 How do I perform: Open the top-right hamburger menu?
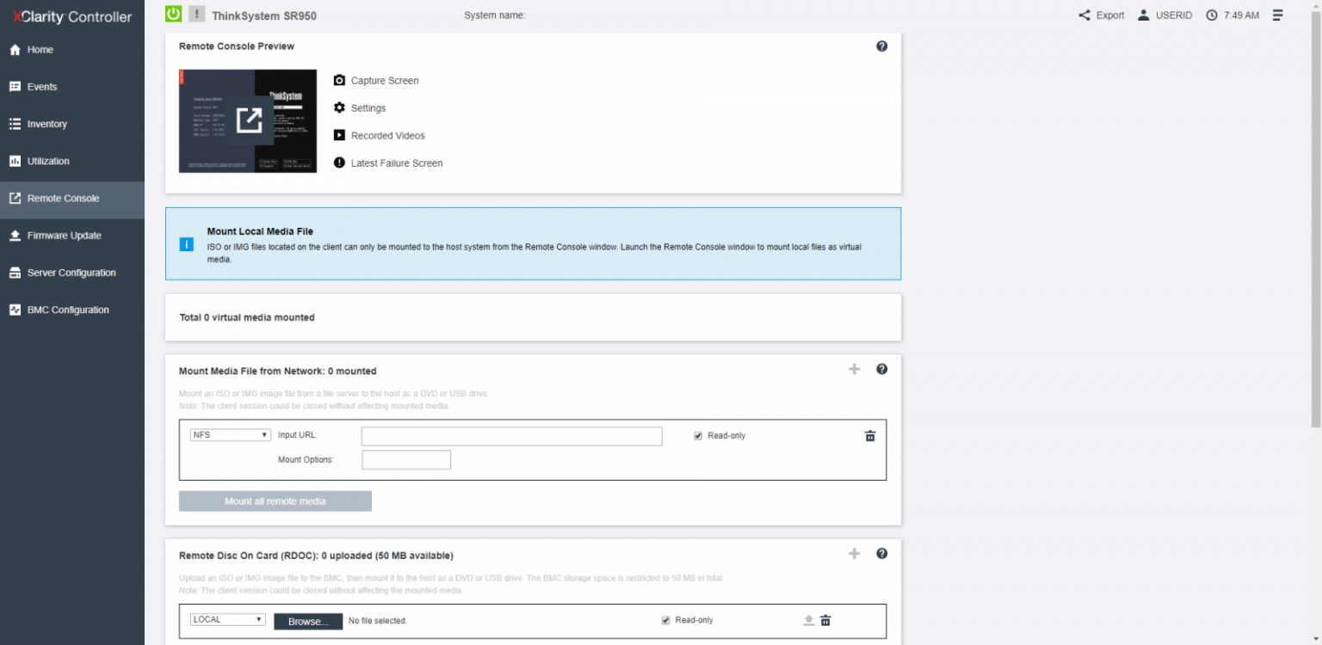click(1277, 15)
